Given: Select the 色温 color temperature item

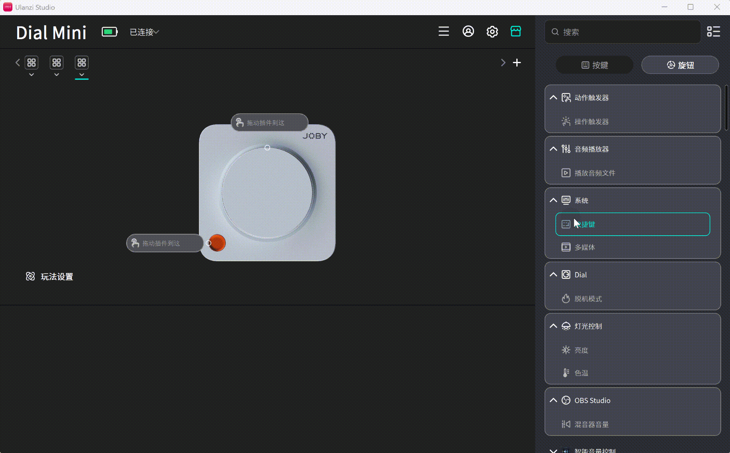Looking at the screenshot, I should click(x=633, y=373).
